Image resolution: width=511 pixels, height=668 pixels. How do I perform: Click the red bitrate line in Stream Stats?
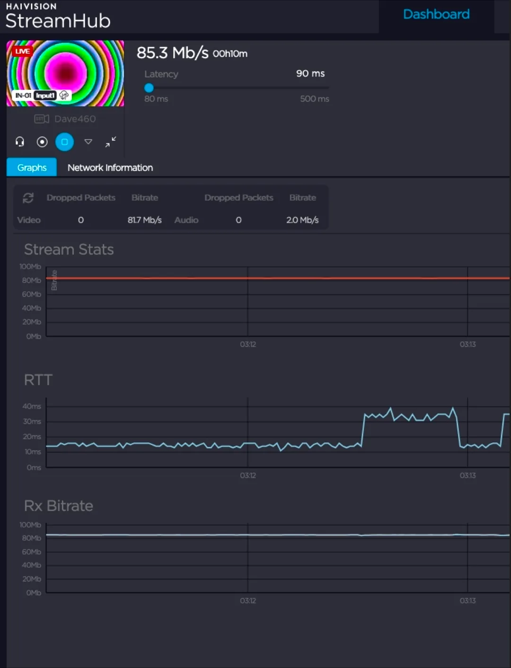tap(278, 278)
